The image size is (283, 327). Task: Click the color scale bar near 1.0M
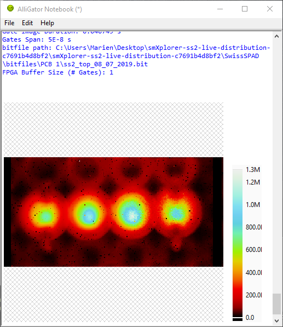[x=238, y=205]
